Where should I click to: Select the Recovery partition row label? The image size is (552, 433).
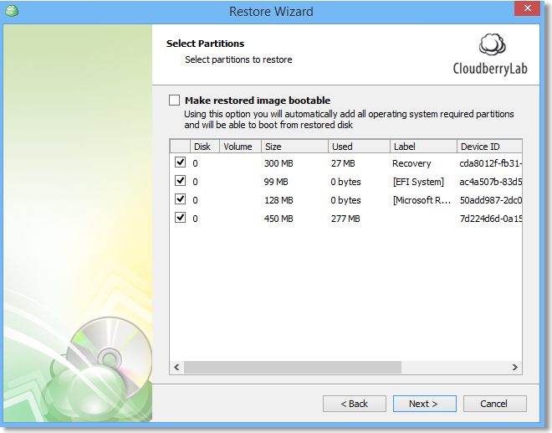point(411,163)
